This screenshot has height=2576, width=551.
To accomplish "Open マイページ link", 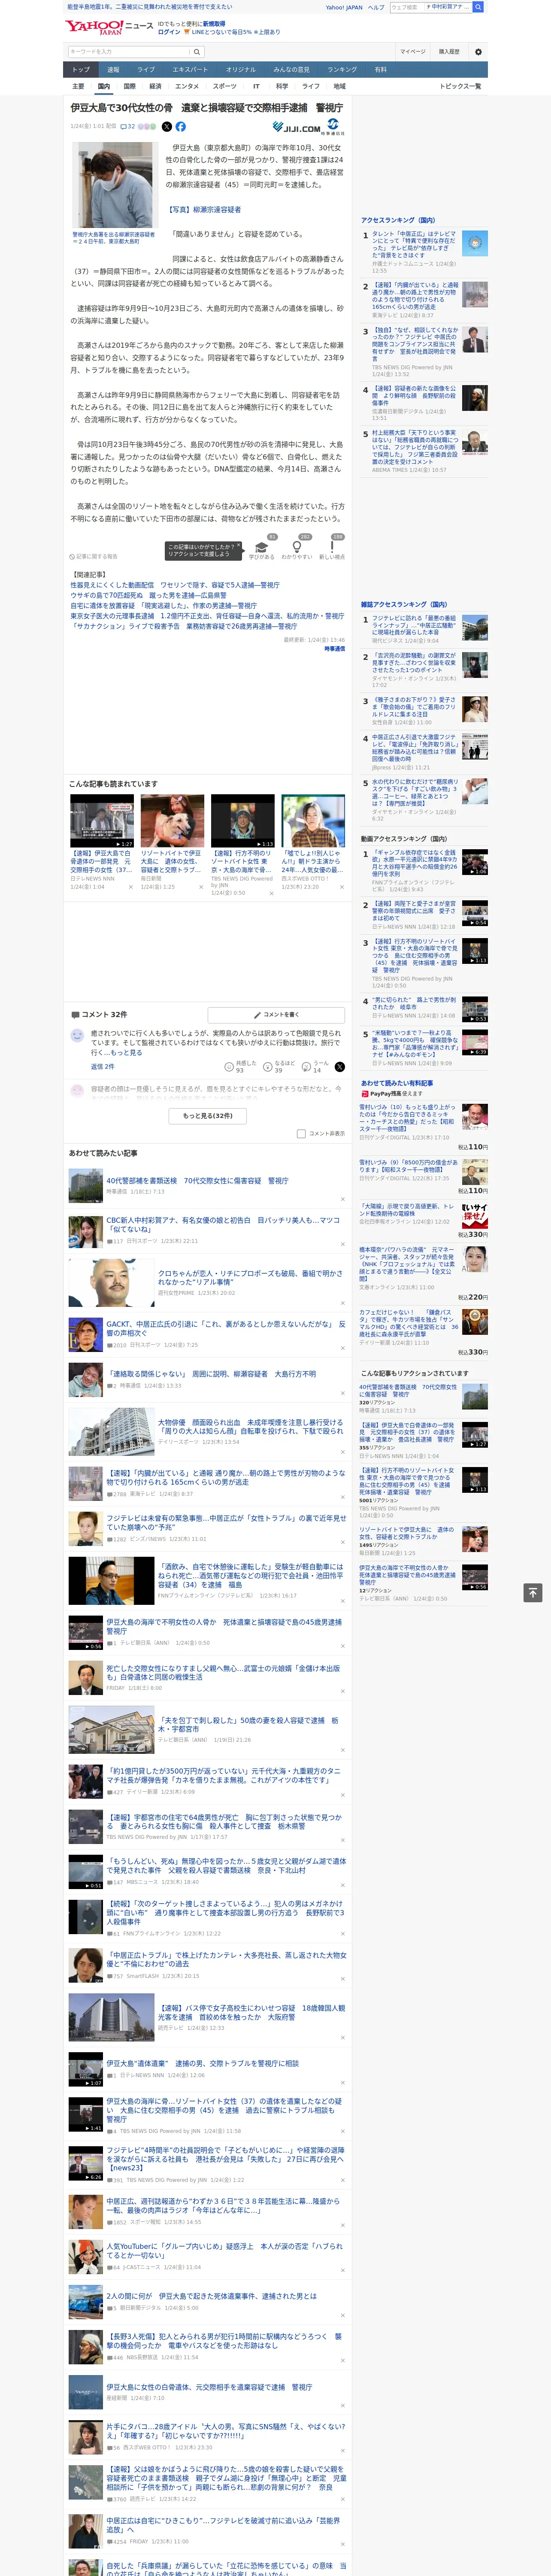I will pyautogui.click(x=412, y=51).
